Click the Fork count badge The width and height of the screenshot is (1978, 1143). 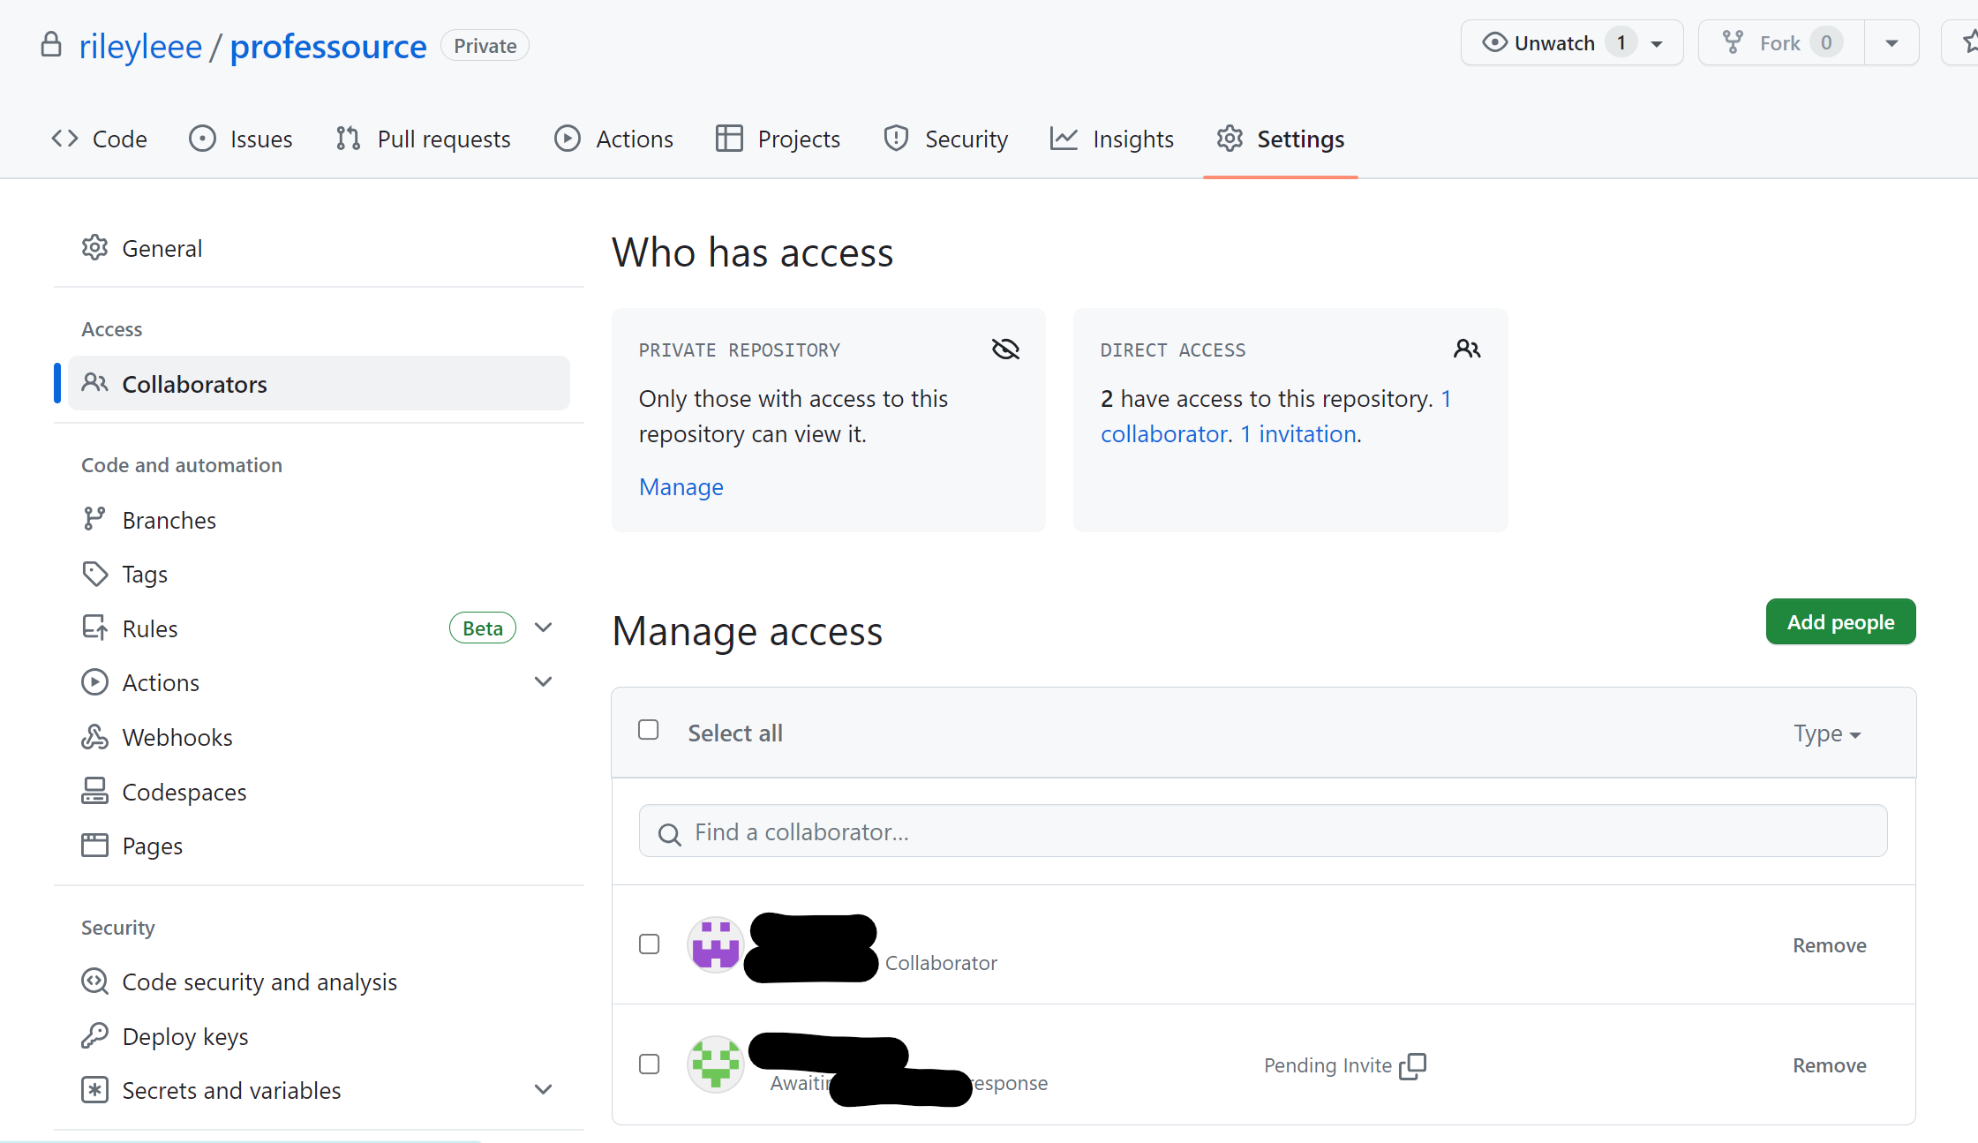click(1826, 42)
